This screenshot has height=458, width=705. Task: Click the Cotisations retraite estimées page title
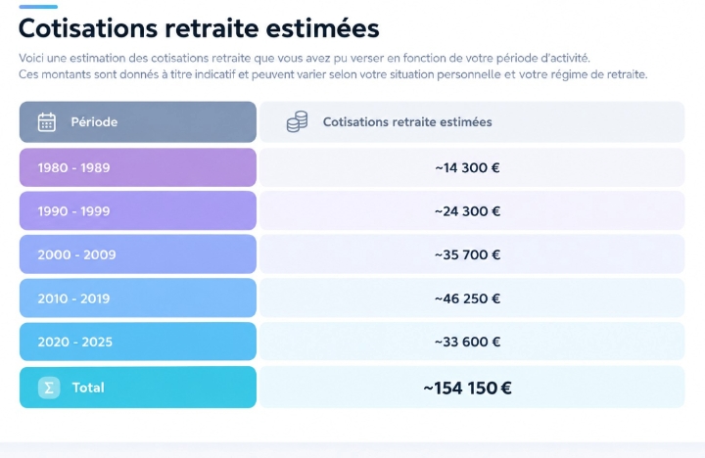pyautogui.click(x=199, y=27)
